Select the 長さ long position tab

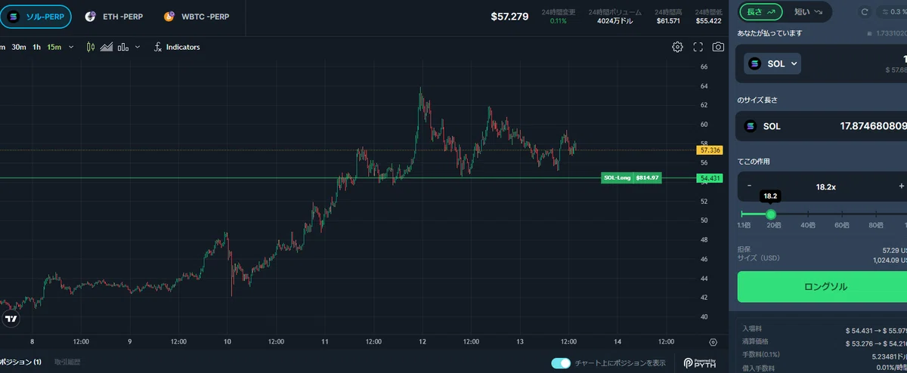pyautogui.click(x=761, y=11)
